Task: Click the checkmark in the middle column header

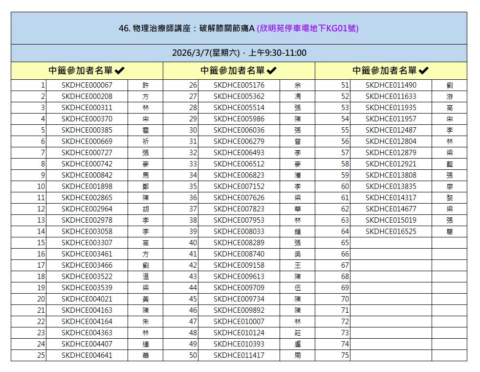Action: [x=272, y=71]
